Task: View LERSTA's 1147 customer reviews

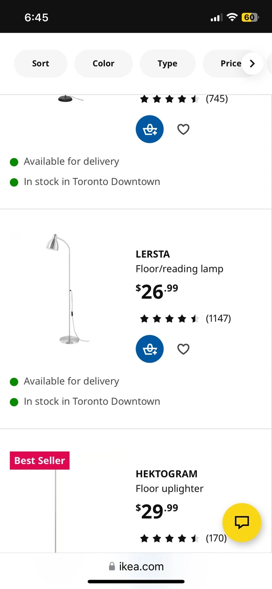Action: tap(185, 318)
